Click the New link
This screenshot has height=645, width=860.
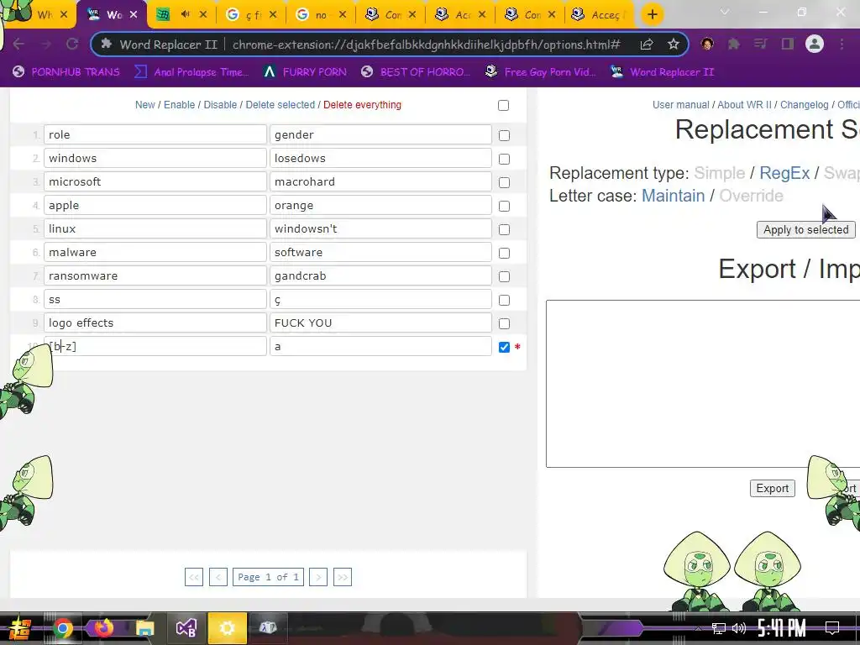(x=144, y=105)
